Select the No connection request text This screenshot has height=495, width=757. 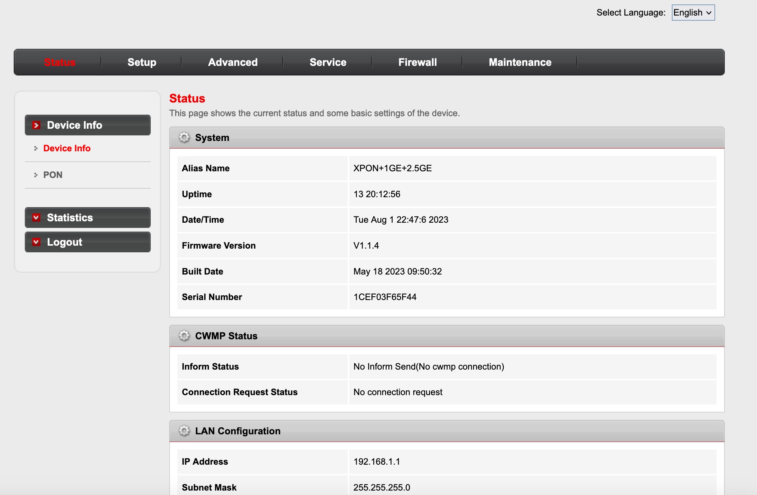398,392
